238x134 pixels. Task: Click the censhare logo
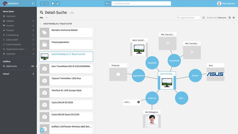(11, 3)
